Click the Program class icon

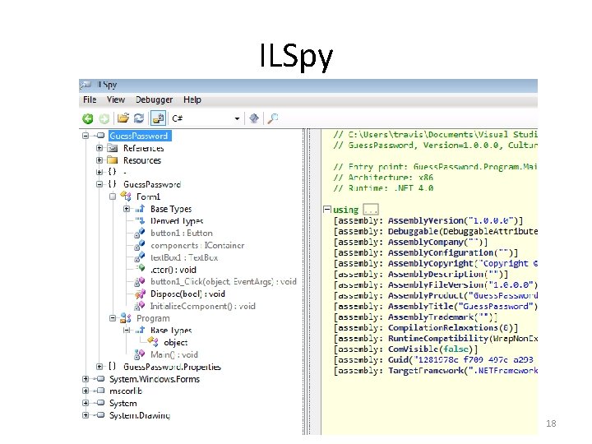click(x=126, y=318)
